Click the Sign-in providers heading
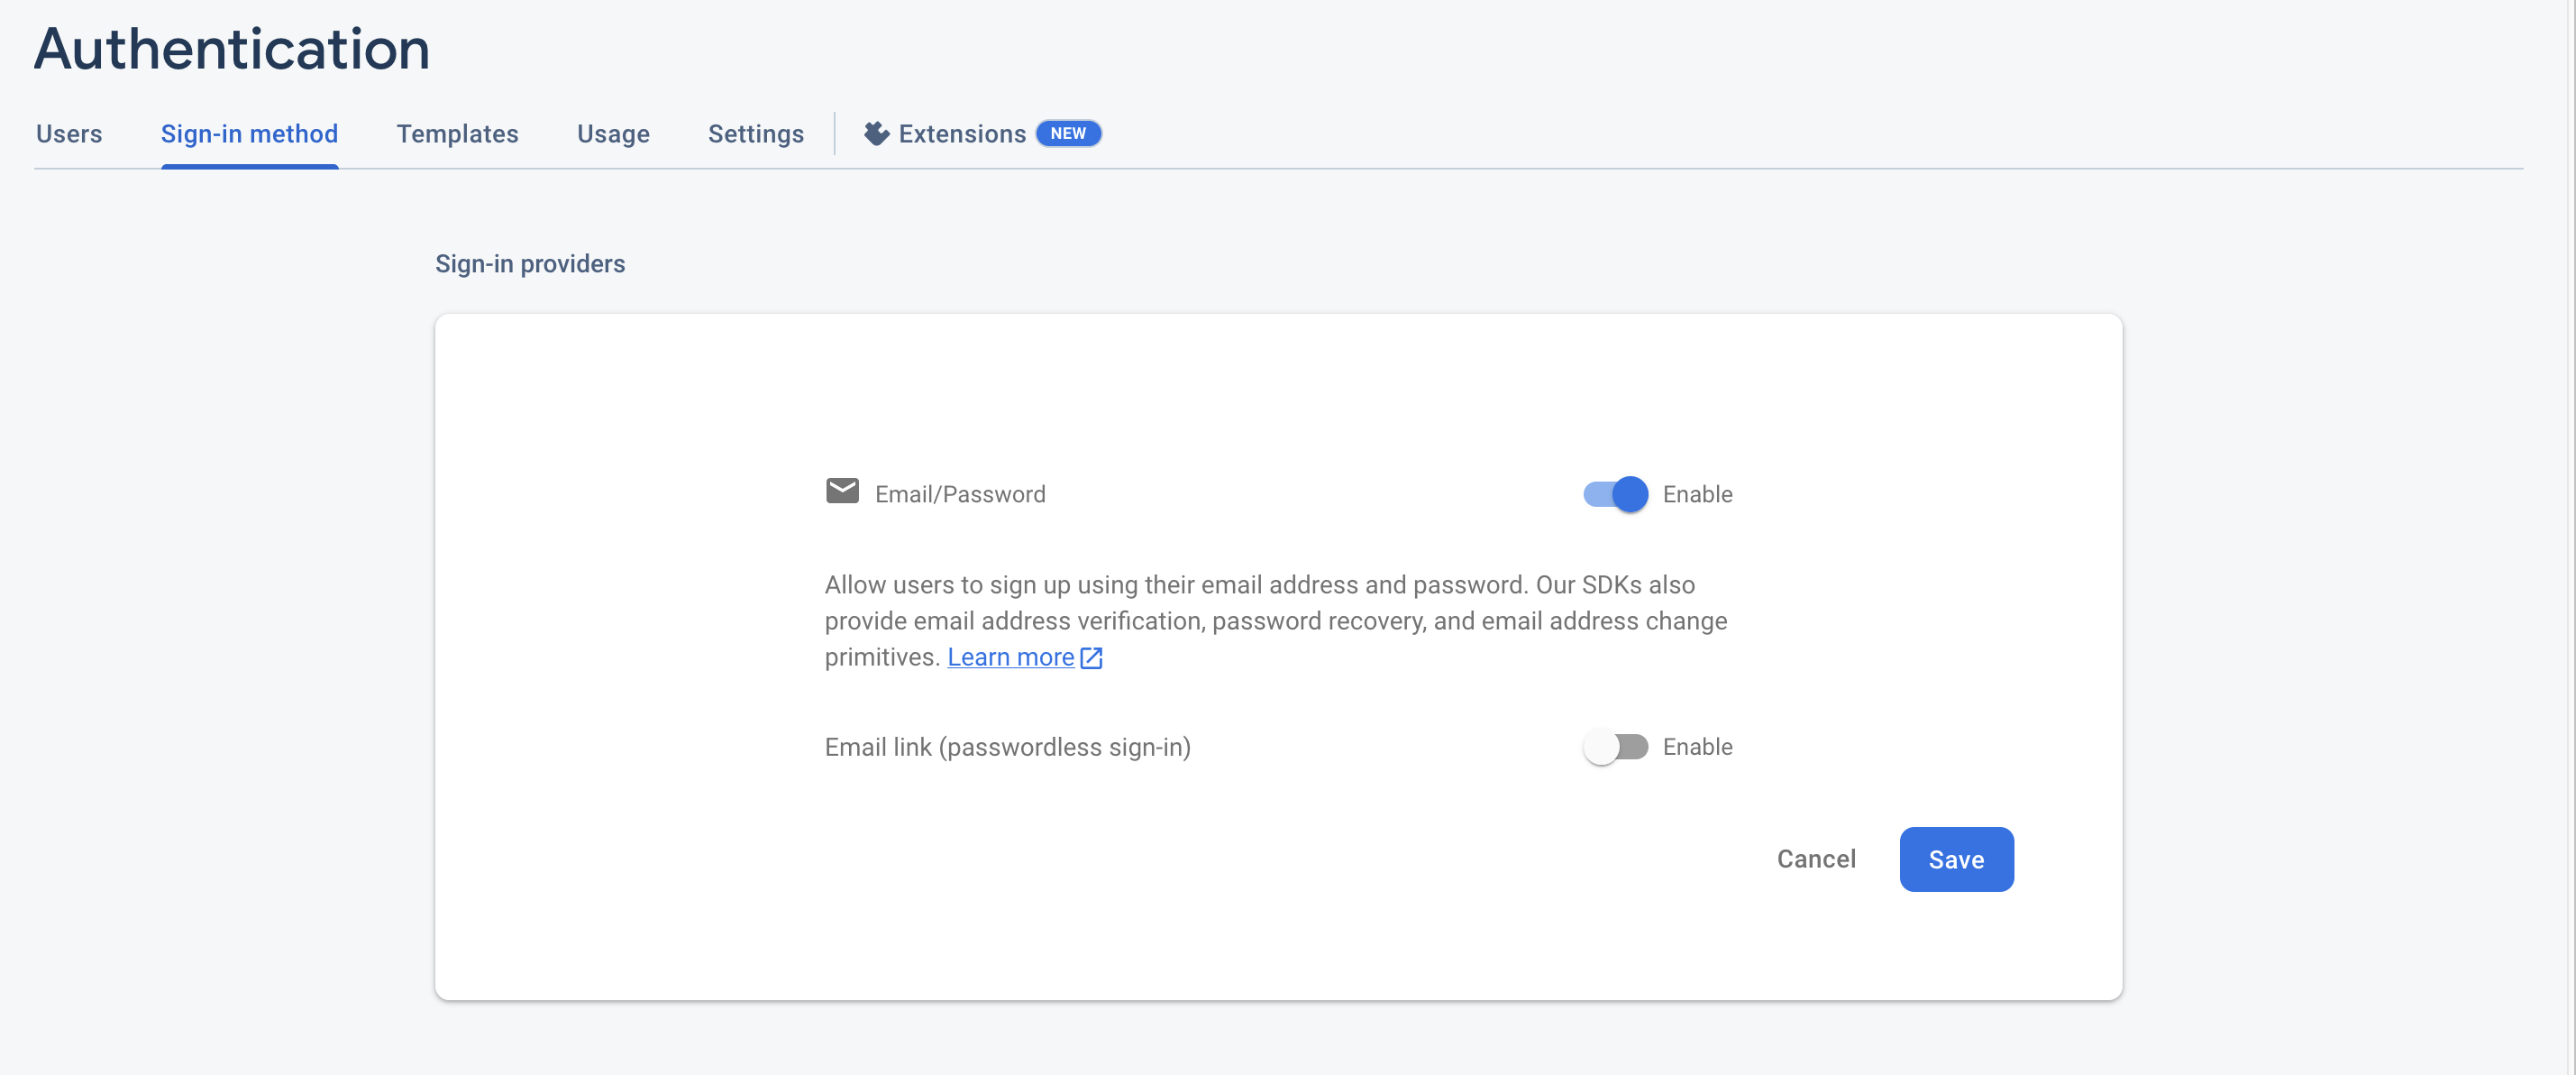 pos(530,263)
